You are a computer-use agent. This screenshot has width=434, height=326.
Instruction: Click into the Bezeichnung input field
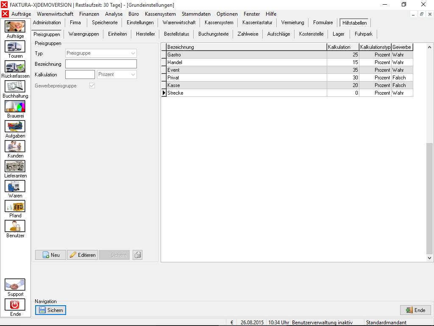coord(101,64)
